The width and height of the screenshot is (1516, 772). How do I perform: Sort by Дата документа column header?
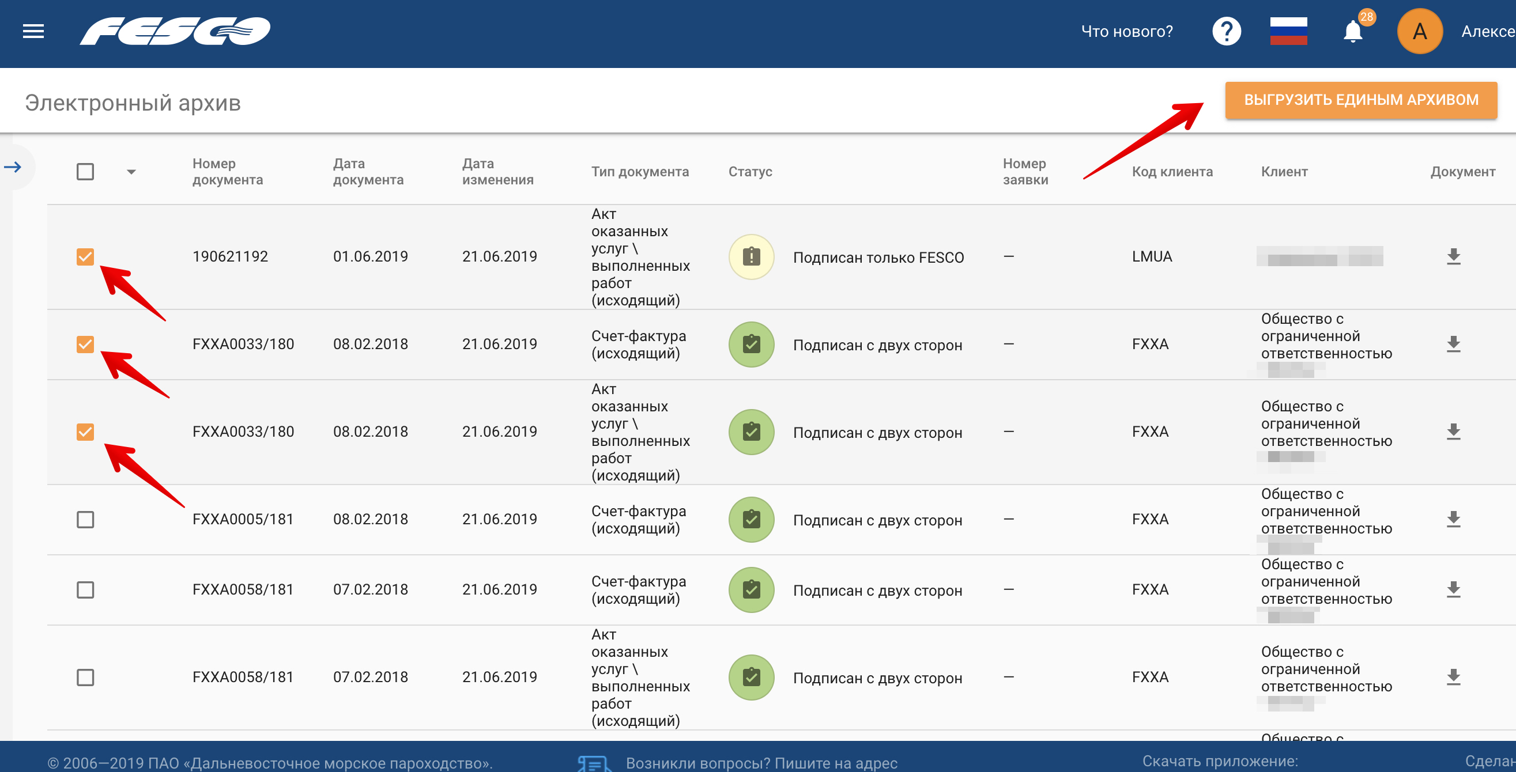368,172
